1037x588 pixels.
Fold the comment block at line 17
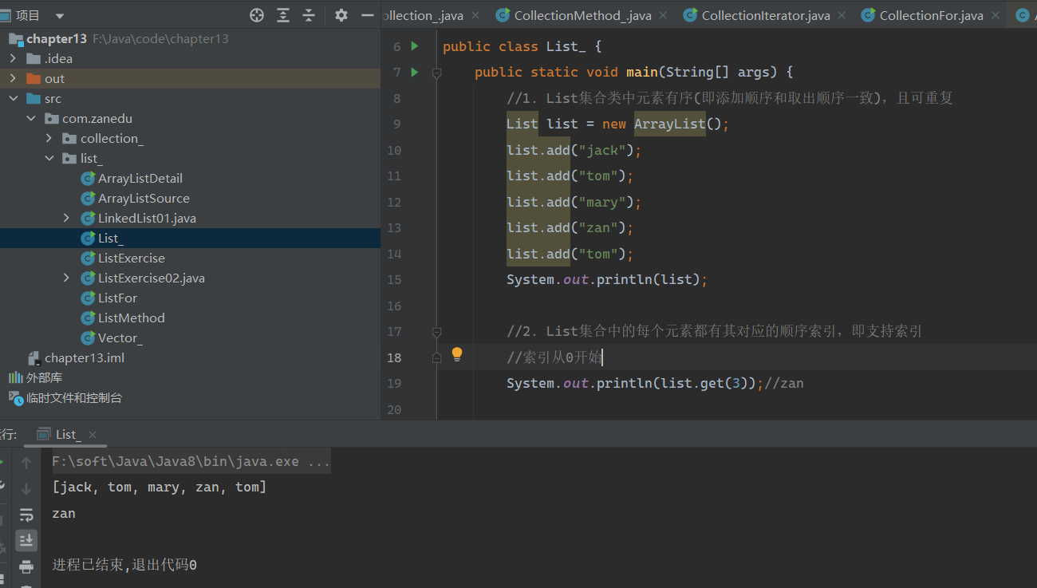(x=436, y=332)
